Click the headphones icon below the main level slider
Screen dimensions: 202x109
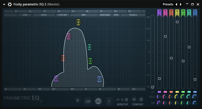(x=153, y=92)
